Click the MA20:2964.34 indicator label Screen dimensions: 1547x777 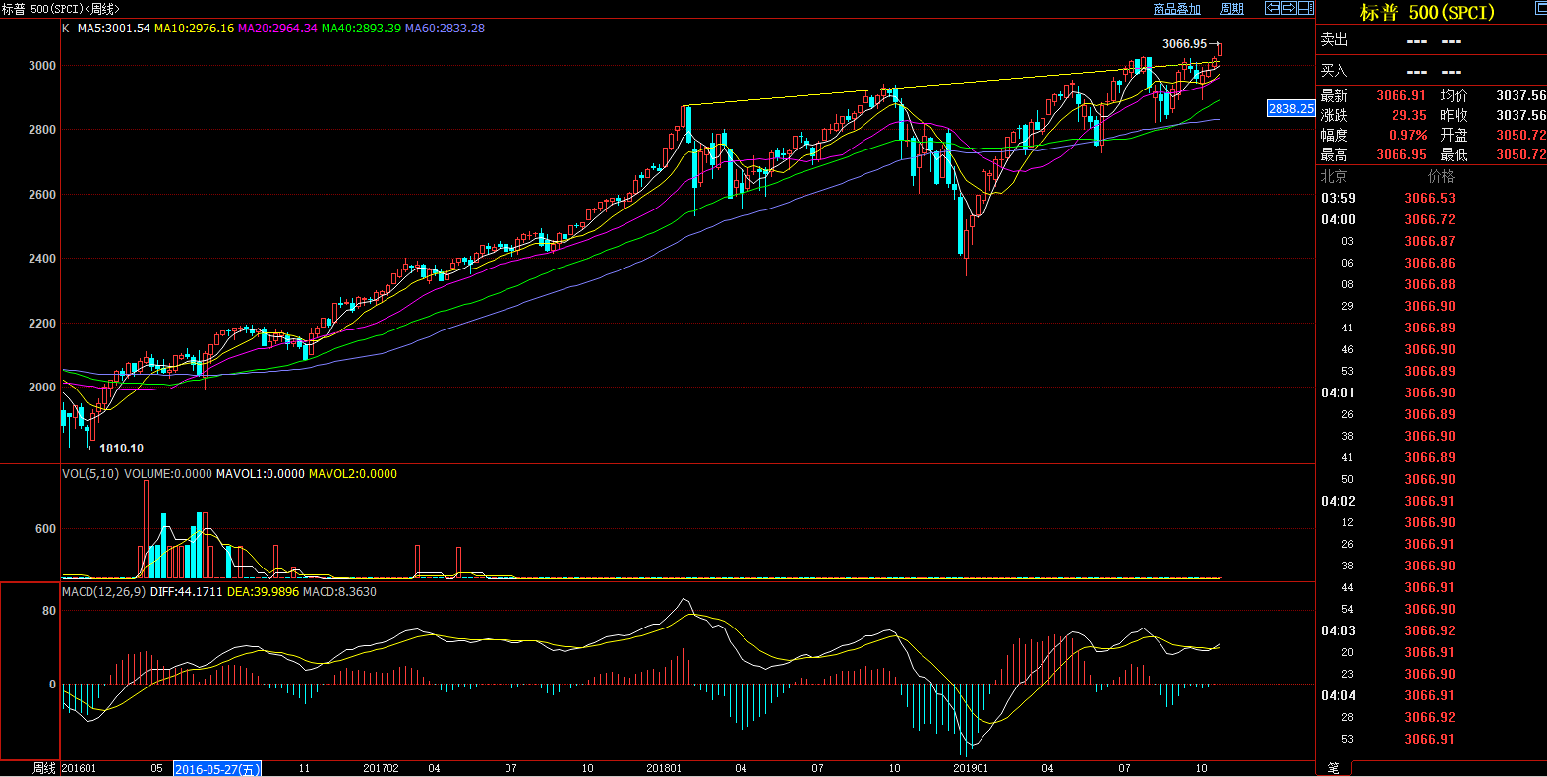tap(277, 29)
